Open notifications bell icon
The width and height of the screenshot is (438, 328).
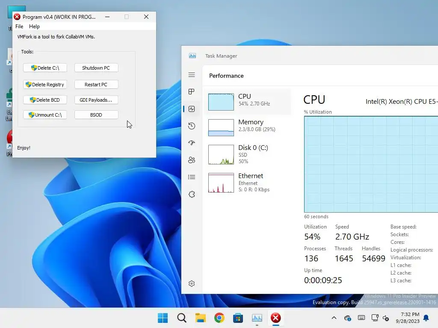point(426,318)
